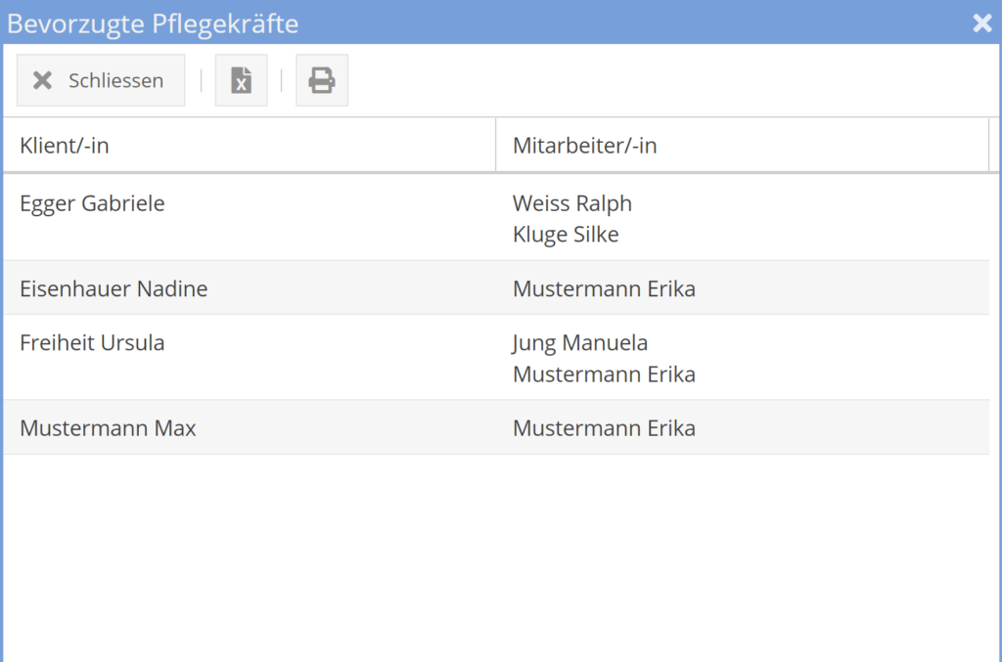This screenshot has width=1002, height=662.
Task: Click Mustermann Erika listed under Jung Manuela
Action: click(x=604, y=375)
